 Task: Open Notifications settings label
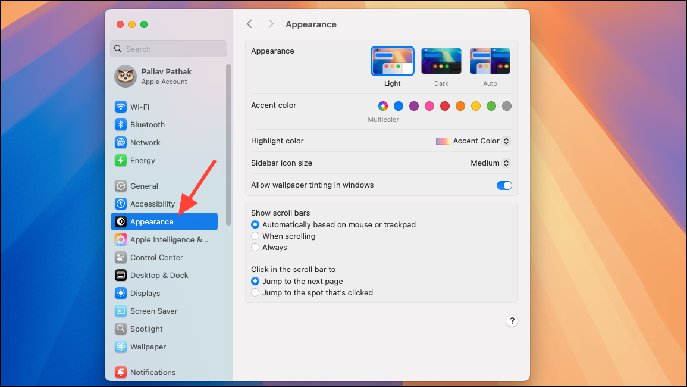(x=153, y=372)
